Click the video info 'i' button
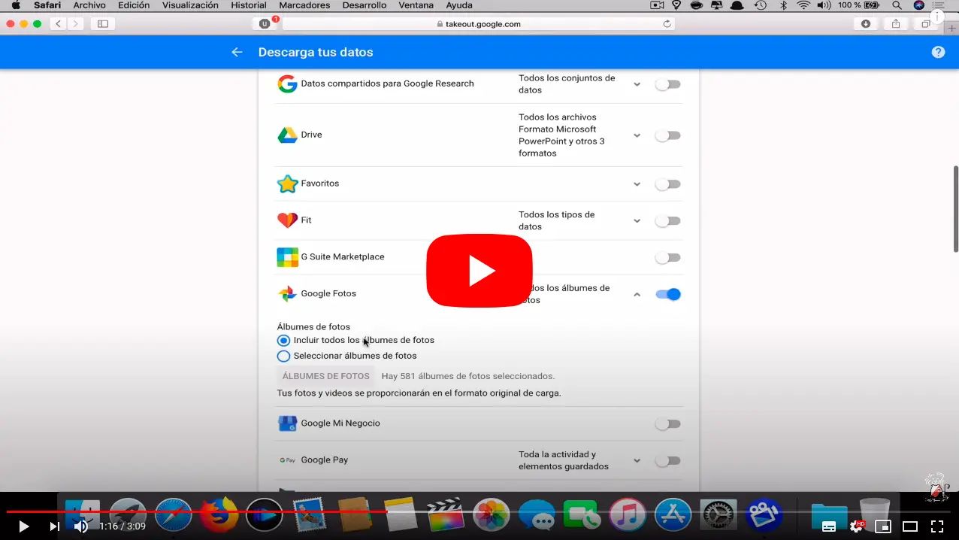This screenshot has width=959, height=540. (x=937, y=16)
